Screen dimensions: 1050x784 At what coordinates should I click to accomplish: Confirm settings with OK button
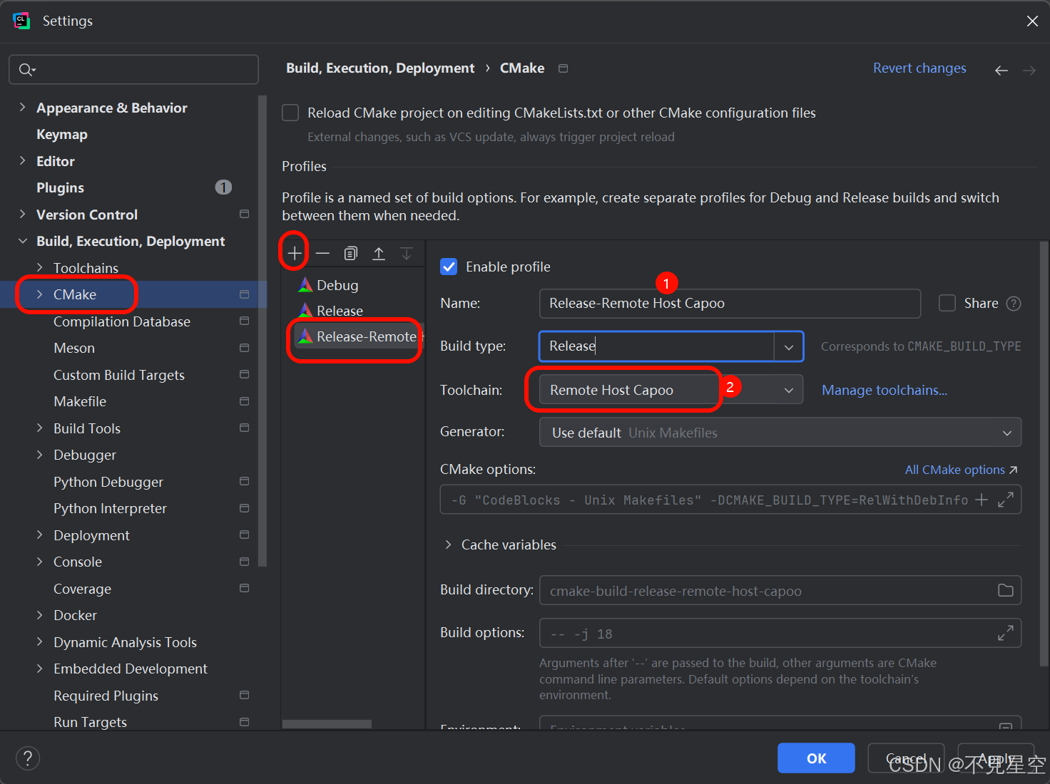(x=816, y=758)
